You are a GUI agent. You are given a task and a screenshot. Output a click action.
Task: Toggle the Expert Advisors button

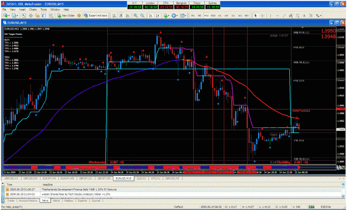click(x=95, y=16)
